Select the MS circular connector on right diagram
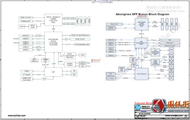 click(x=171, y=78)
